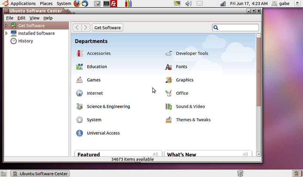Image resolution: width=303 pixels, height=177 pixels.
Task: Open the Fonts department icon
Action: pyautogui.click(x=169, y=67)
